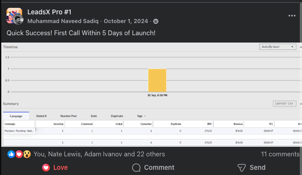Click the LeadsX Pro group avatar
Image resolution: width=302 pixels, height=175 pixels.
click(13, 14)
